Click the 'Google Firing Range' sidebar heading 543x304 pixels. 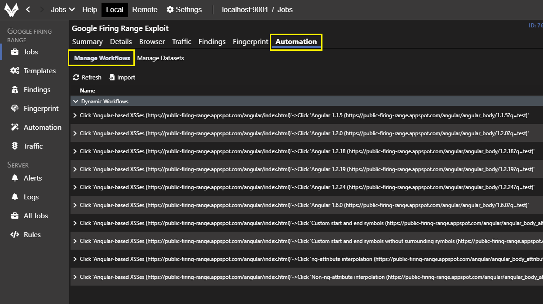[30, 35]
